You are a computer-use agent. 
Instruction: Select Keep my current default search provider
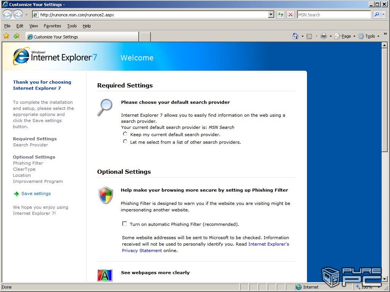pyautogui.click(x=125, y=134)
